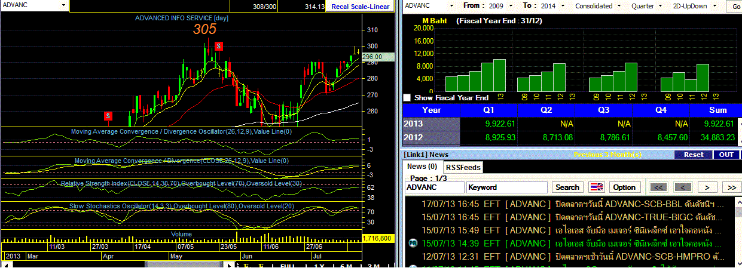
Task: Switch to the News (0) tab
Action: (x=422, y=167)
